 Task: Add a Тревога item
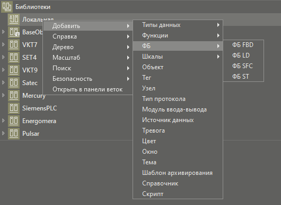(x=178, y=131)
